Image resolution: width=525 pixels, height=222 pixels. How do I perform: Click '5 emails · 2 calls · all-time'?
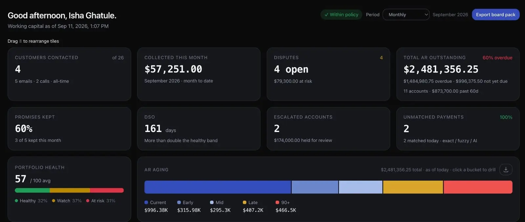(x=42, y=81)
